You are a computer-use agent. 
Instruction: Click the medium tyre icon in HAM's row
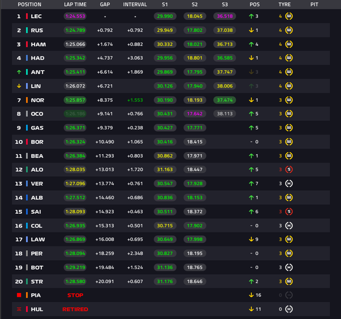289,44
